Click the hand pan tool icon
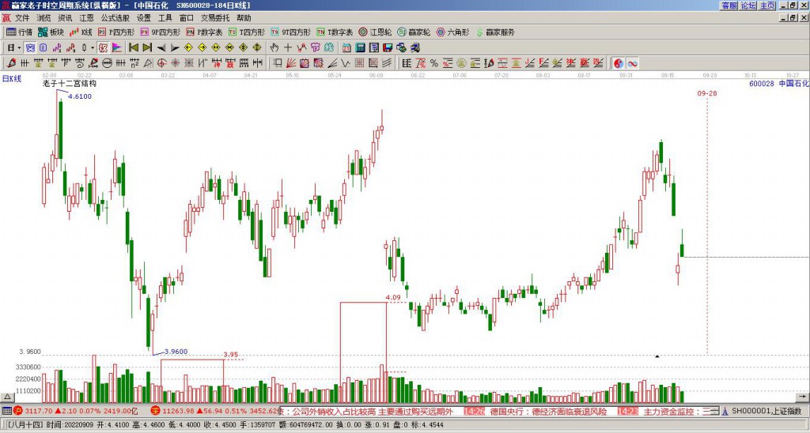810x433 pixels. (274, 47)
